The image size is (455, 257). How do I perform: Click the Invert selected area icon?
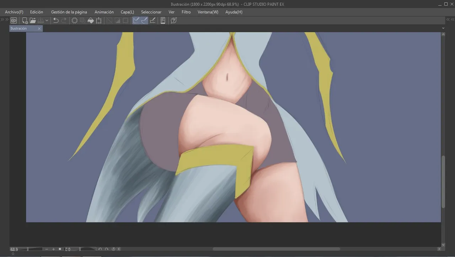point(117,21)
